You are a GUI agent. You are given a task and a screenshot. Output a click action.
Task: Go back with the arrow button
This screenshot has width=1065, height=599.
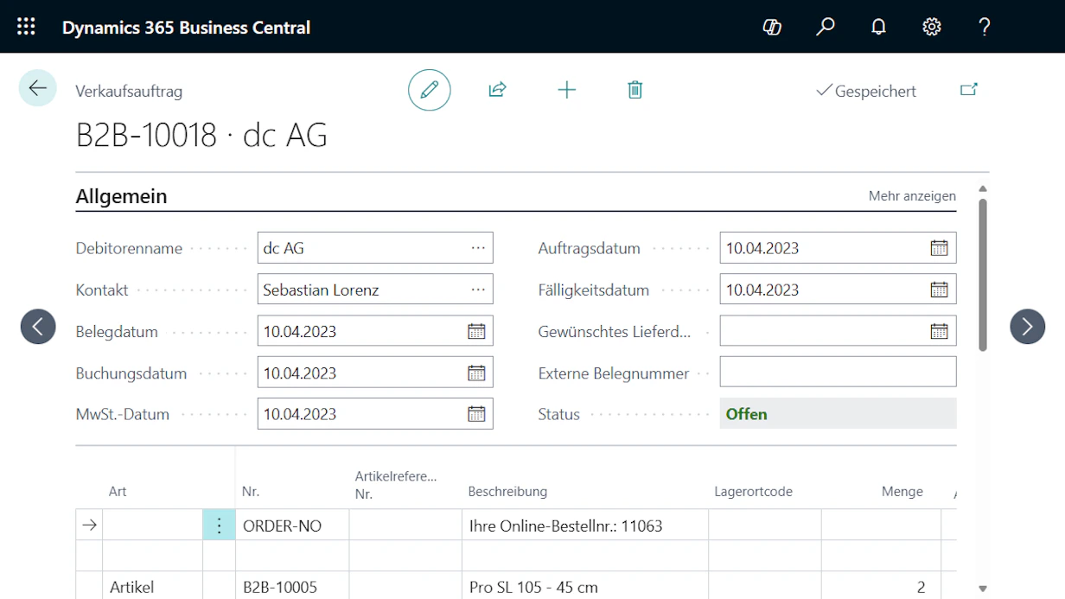click(38, 88)
